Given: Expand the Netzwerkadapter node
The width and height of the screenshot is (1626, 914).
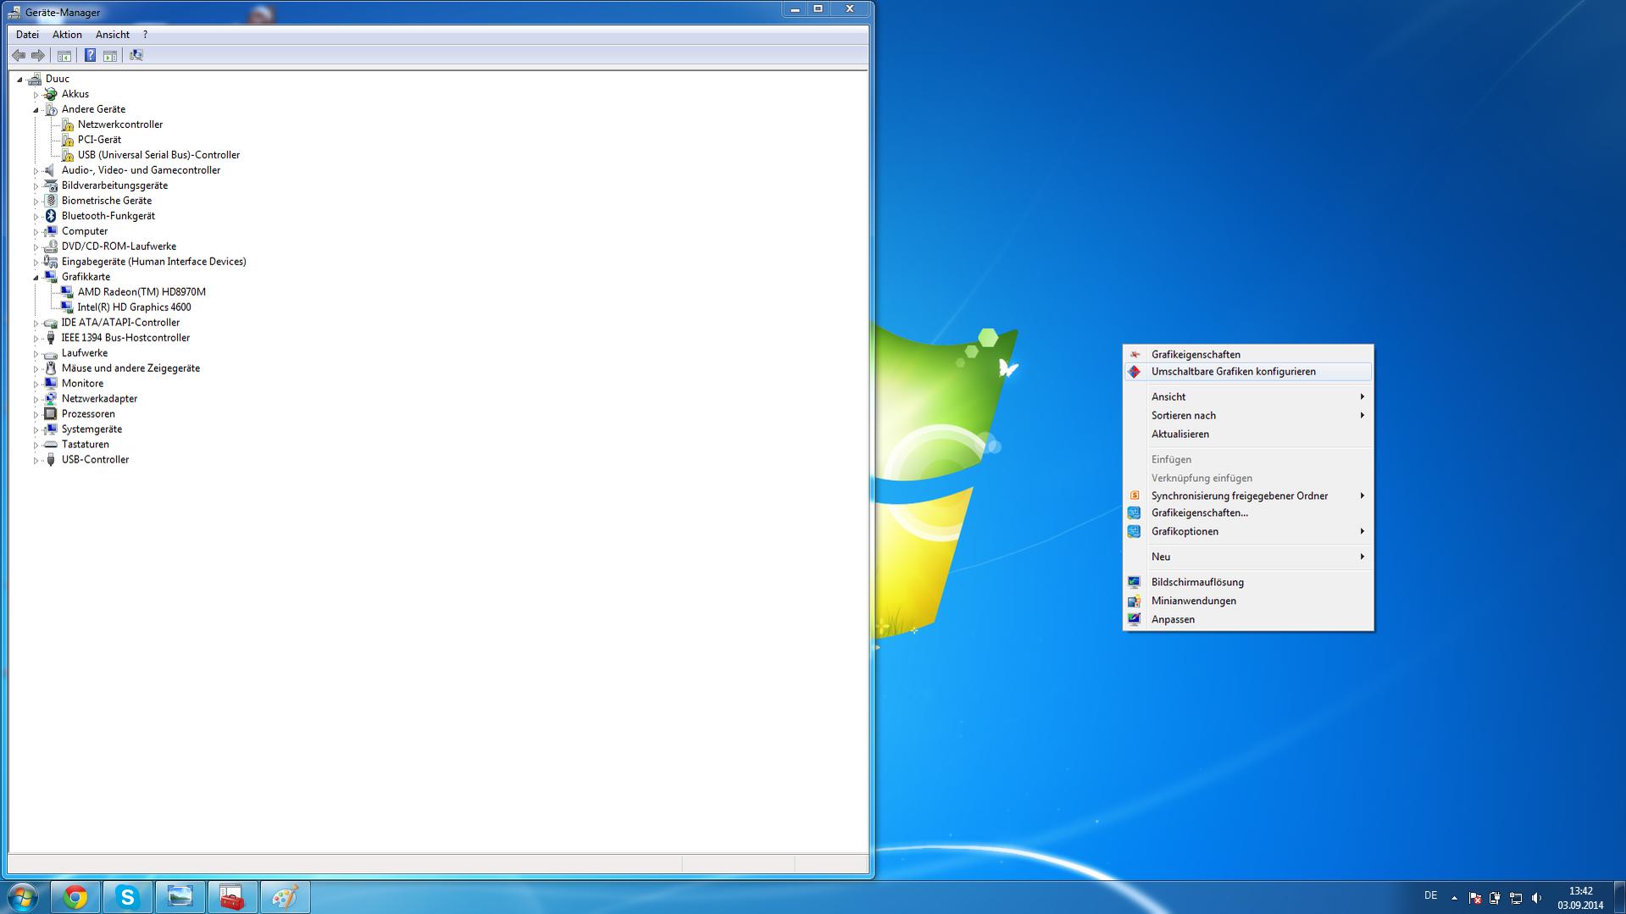Looking at the screenshot, I should [36, 399].
